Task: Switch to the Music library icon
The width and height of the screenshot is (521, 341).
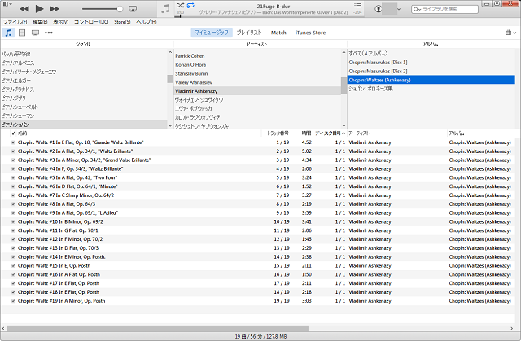Action: [x=9, y=33]
